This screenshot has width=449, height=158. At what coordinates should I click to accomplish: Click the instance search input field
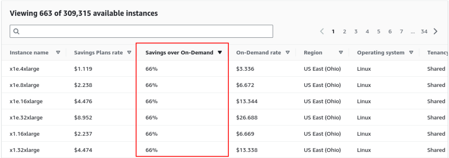(141, 31)
